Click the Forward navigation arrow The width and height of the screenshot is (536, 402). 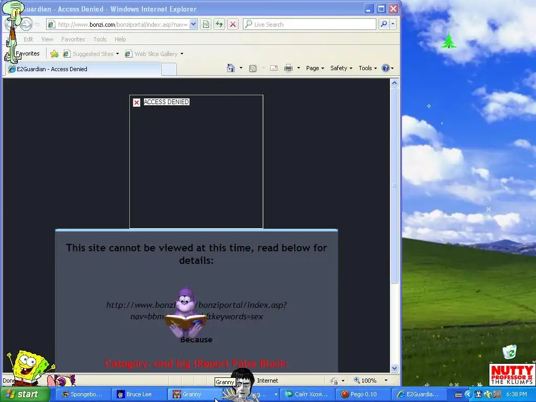pos(26,24)
